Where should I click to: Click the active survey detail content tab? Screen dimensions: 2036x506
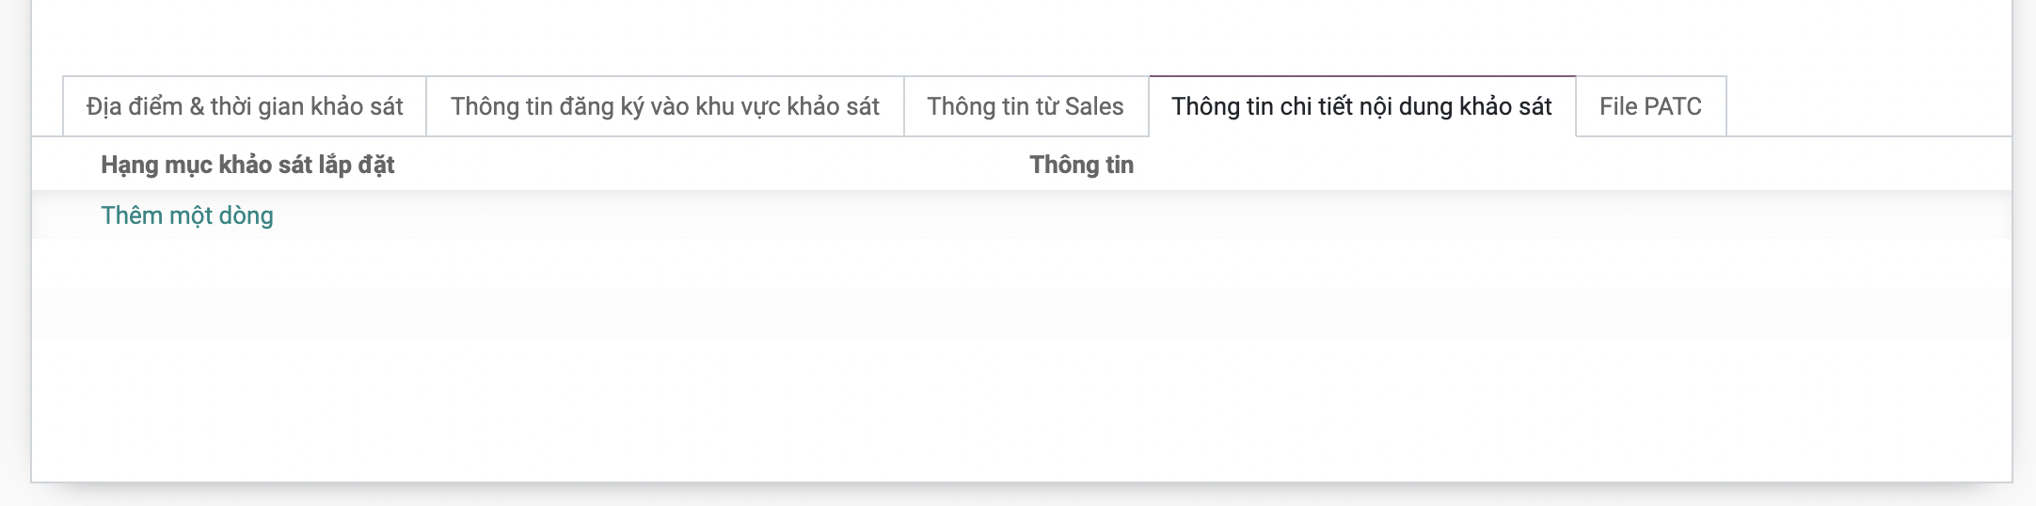[1361, 106]
